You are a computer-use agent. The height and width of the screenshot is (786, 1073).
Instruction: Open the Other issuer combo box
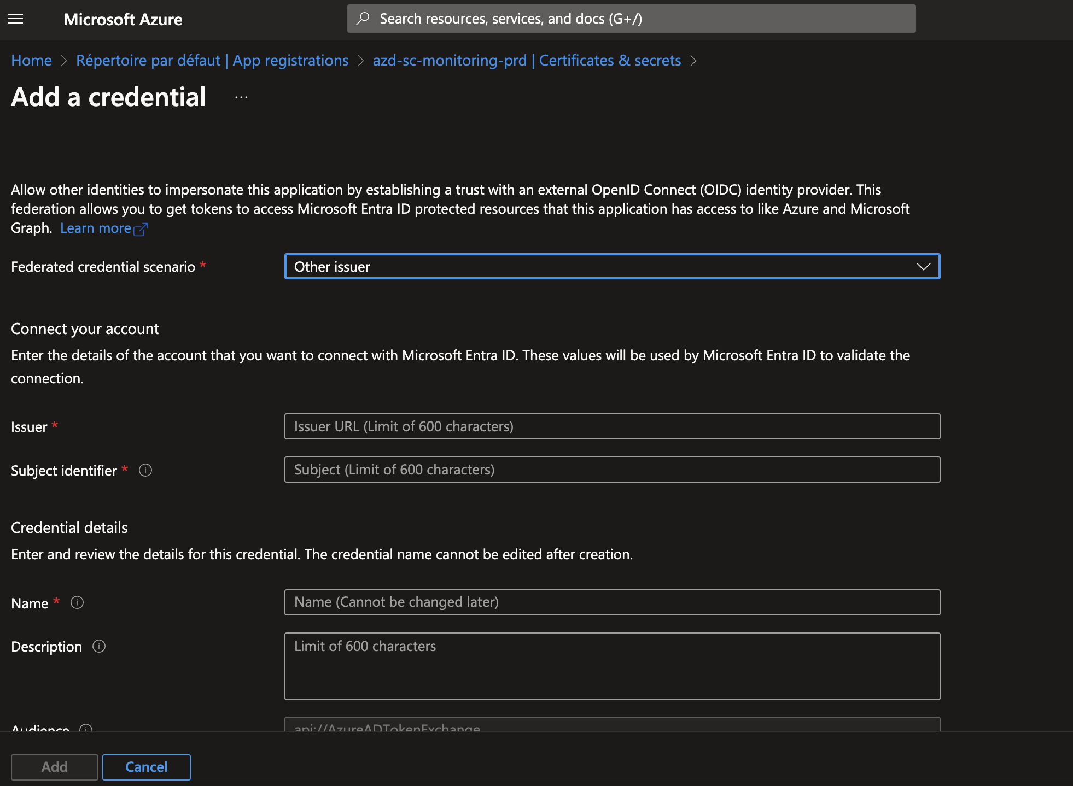pyautogui.click(x=612, y=266)
